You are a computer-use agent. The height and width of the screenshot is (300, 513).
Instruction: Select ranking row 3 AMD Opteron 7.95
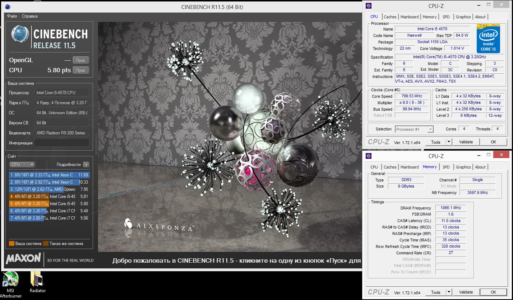tap(49, 189)
